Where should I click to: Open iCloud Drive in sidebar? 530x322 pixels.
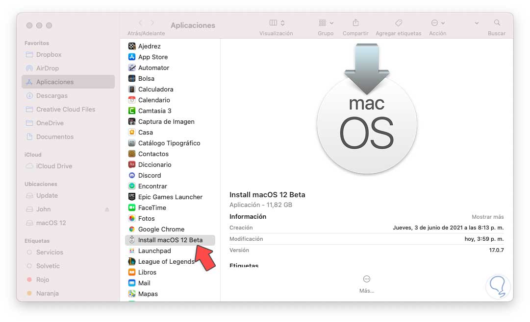pyautogui.click(x=68, y=166)
